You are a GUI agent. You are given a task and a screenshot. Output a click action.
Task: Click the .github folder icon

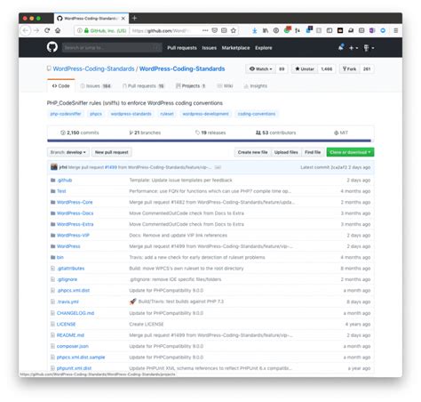point(53,180)
